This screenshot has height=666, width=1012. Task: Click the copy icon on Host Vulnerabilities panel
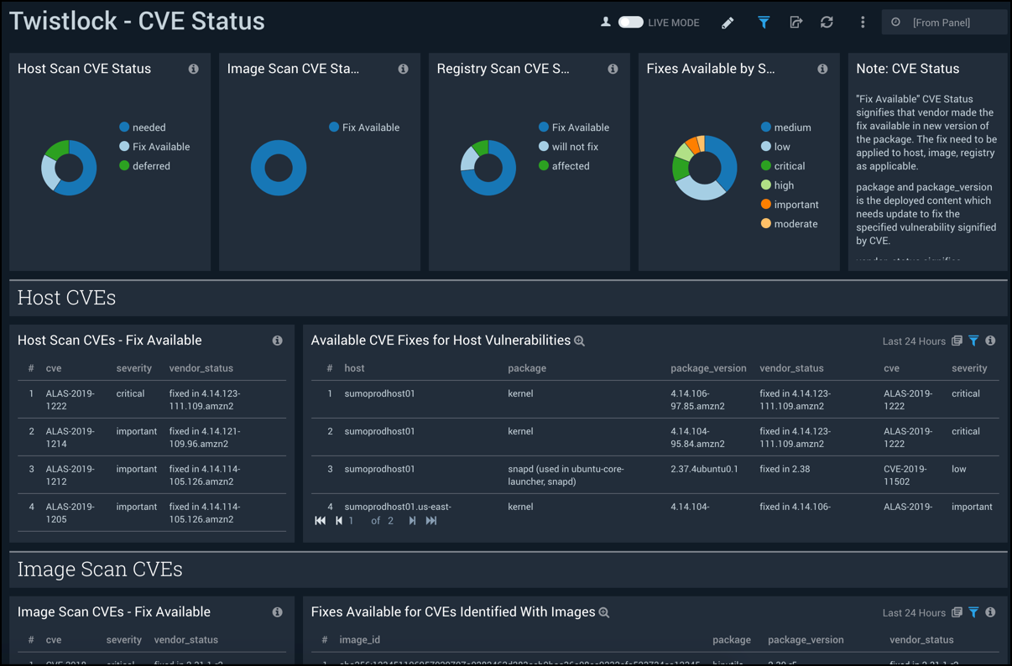coord(957,341)
